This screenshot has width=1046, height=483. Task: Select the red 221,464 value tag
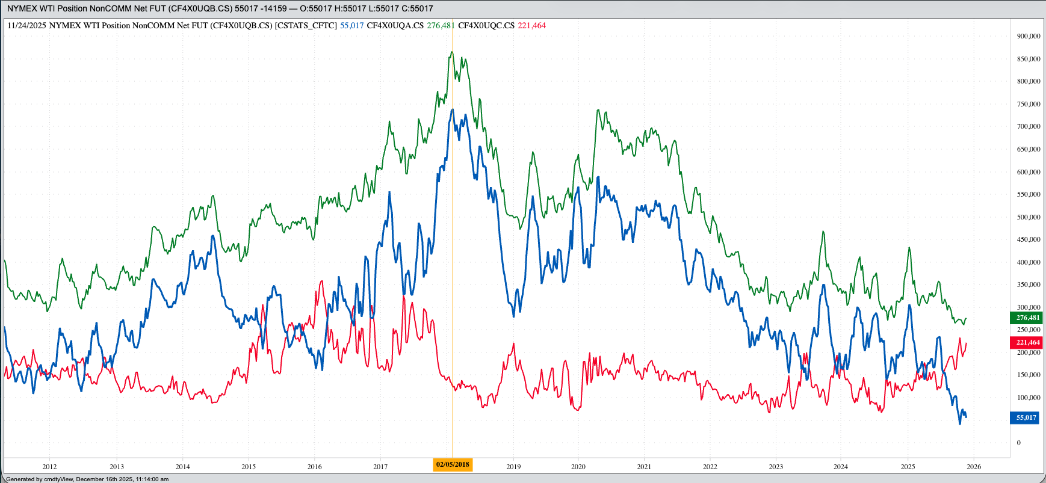pyautogui.click(x=1027, y=342)
